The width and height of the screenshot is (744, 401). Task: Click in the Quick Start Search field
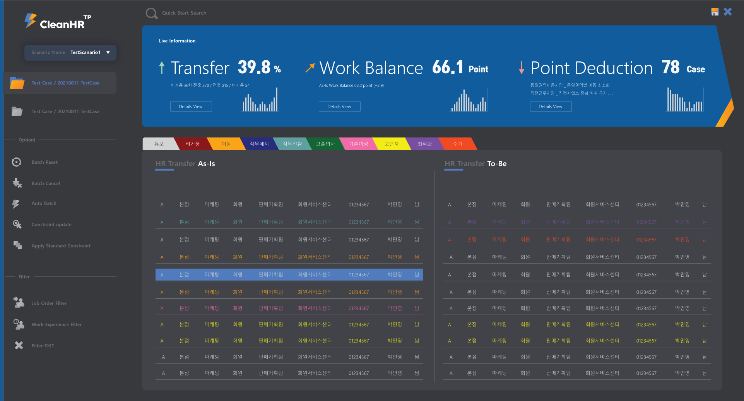[184, 13]
